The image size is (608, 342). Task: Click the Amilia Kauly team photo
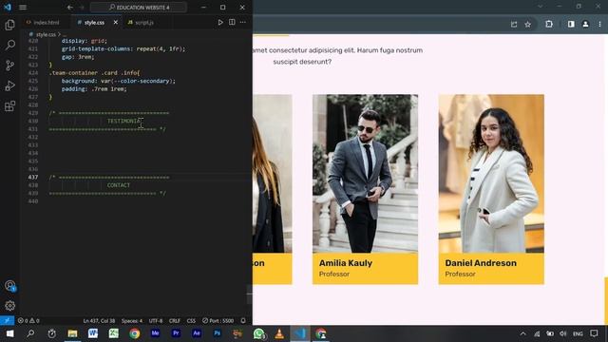click(365, 174)
